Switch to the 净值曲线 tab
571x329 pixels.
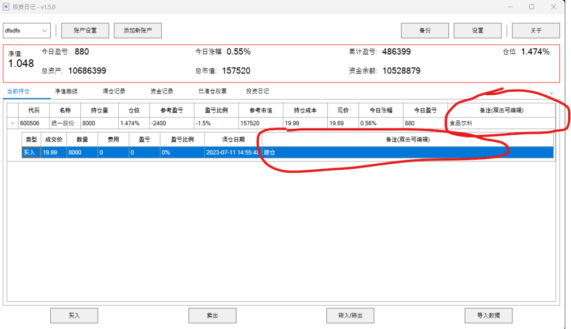coord(66,91)
